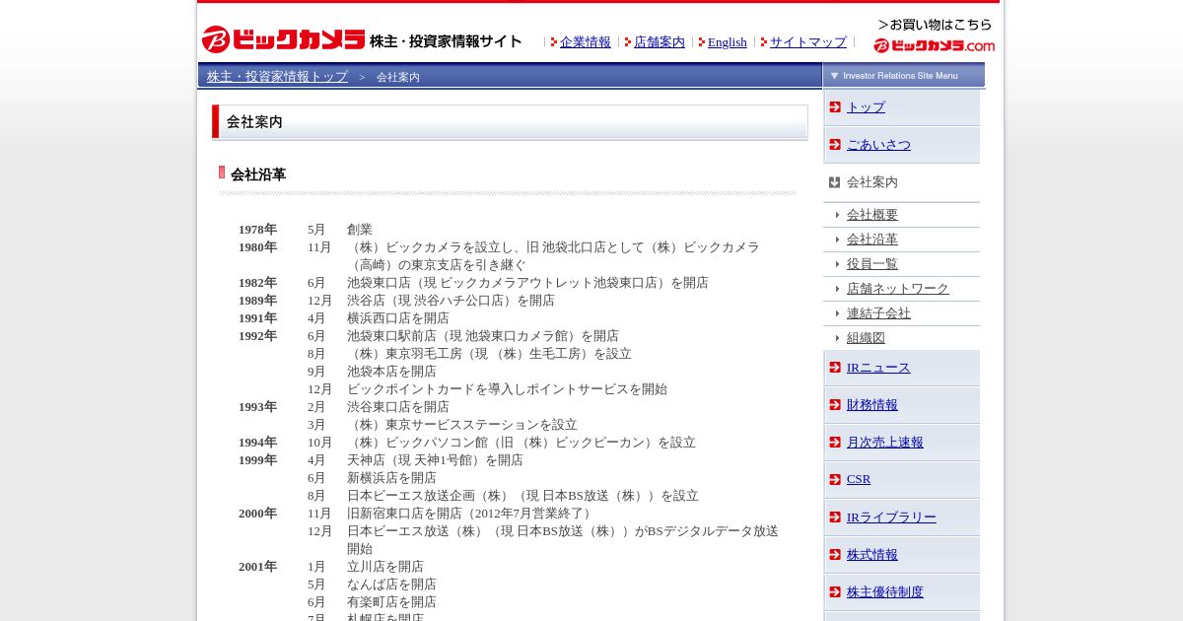Open the 会社概要 submenu link

click(872, 215)
